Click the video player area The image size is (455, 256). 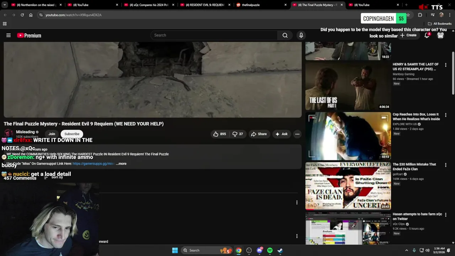pyautogui.click(x=152, y=80)
